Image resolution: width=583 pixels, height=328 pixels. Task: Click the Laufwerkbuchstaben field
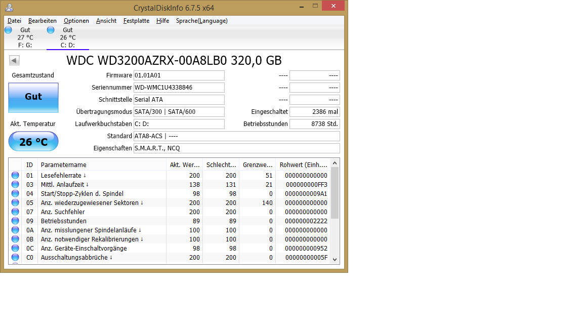179,124
